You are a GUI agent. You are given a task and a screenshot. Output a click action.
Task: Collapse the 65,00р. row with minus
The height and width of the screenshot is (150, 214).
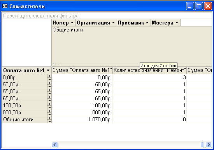coord(49,100)
